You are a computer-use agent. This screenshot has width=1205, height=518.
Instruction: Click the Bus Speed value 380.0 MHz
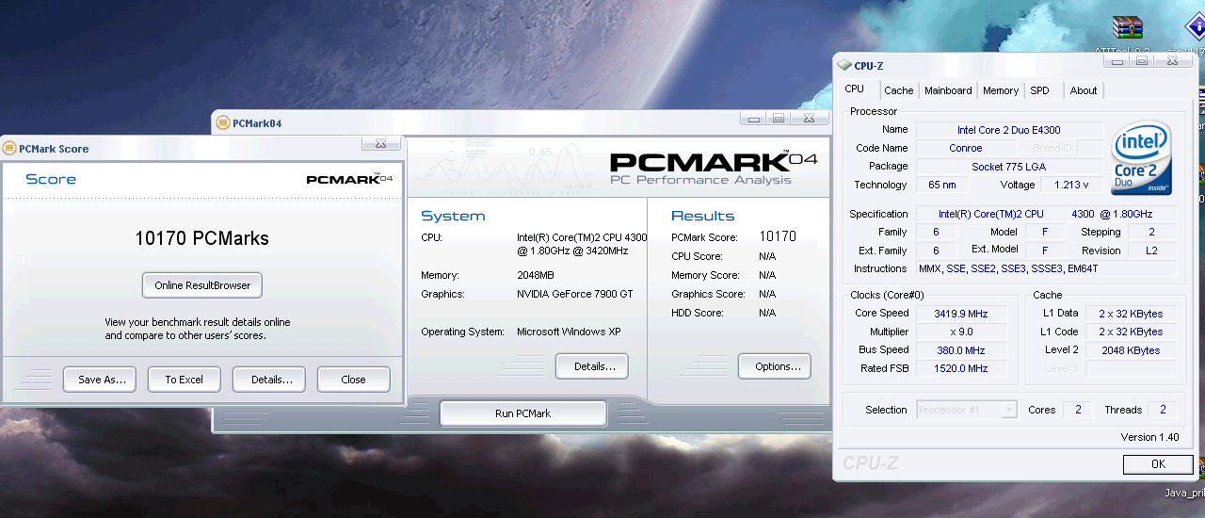pos(961,350)
